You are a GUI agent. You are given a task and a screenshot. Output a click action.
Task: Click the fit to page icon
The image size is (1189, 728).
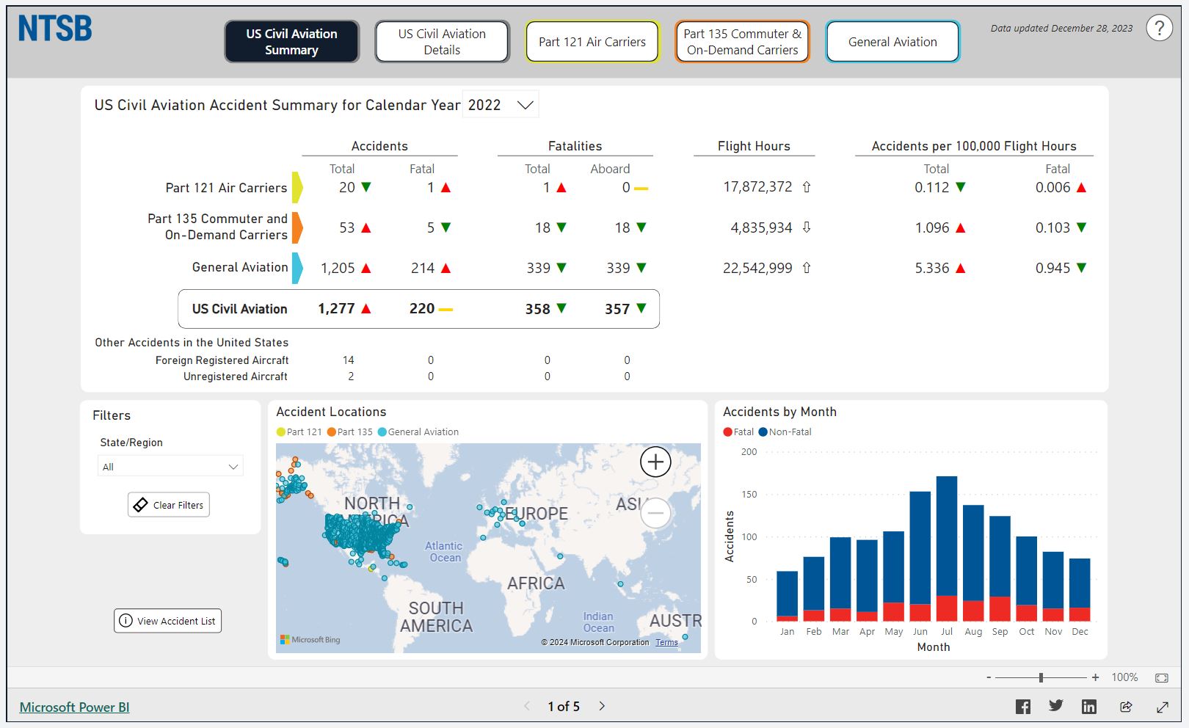[x=1161, y=677]
